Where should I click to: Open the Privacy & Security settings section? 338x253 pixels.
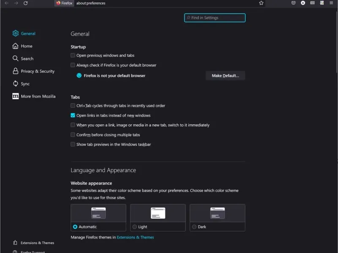coord(38,71)
